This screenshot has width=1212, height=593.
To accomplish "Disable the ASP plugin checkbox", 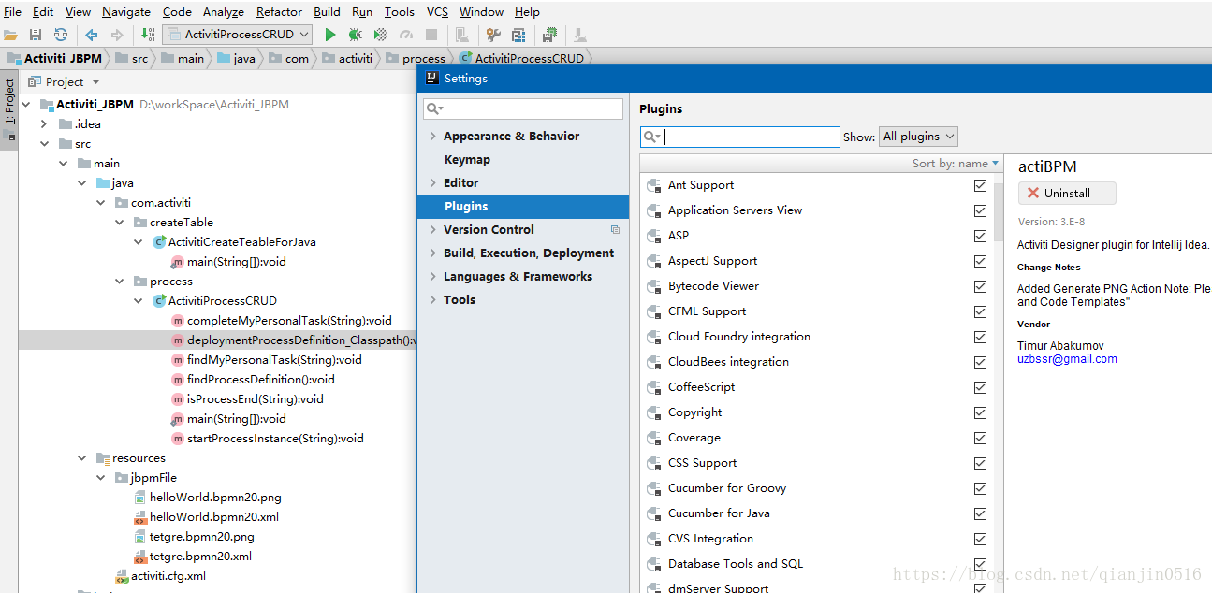I will [980, 236].
